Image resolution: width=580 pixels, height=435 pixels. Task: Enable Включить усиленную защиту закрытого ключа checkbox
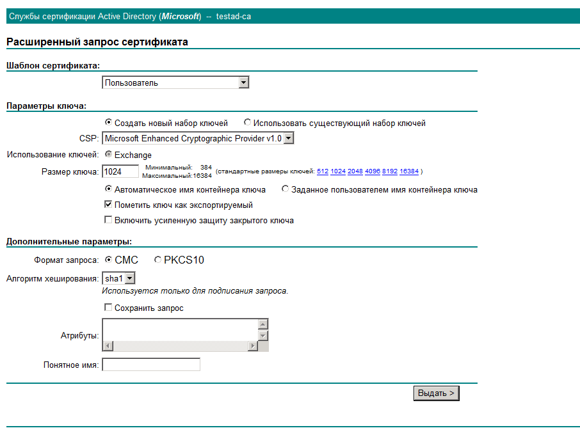[x=108, y=219]
